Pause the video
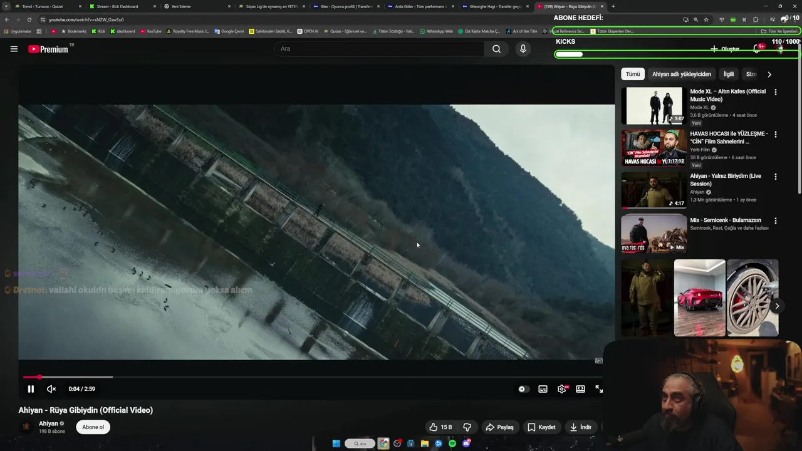This screenshot has width=802, height=451. point(31,389)
